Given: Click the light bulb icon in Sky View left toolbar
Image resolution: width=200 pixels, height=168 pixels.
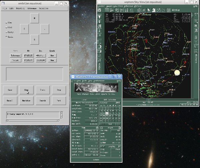Looking at the screenshot, I should pyautogui.click(x=99, y=21).
